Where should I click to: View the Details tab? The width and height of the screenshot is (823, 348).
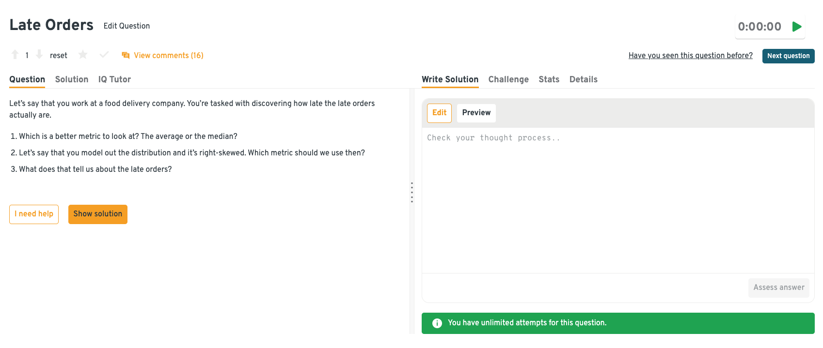583,79
